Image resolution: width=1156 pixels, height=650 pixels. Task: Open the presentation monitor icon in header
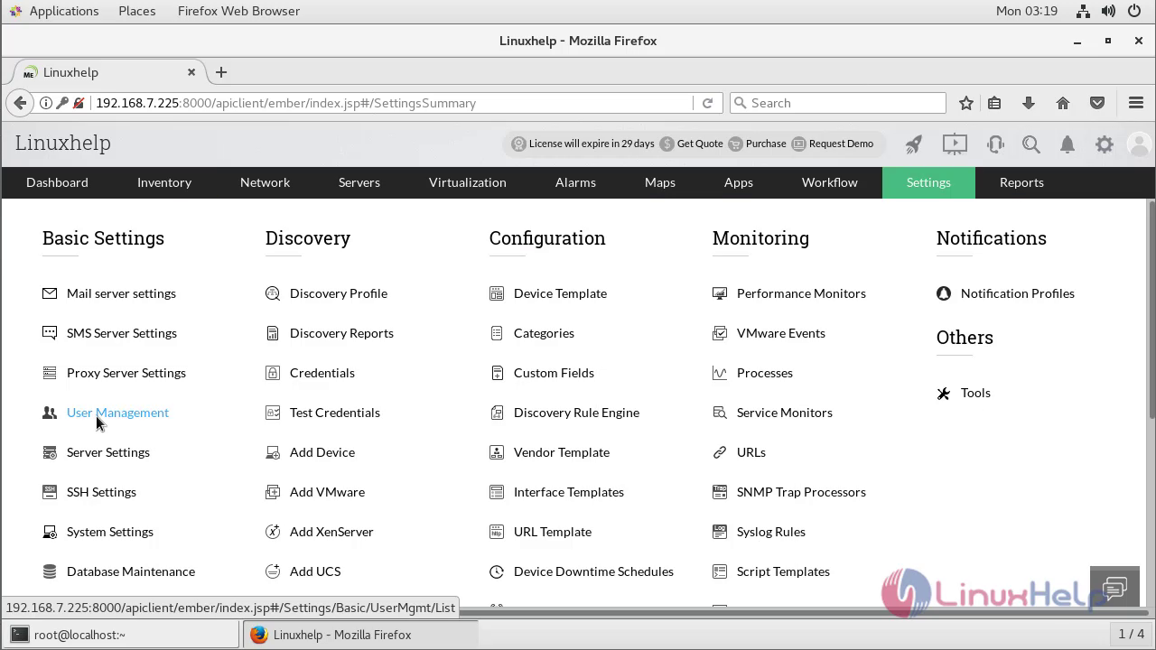pyautogui.click(x=955, y=144)
